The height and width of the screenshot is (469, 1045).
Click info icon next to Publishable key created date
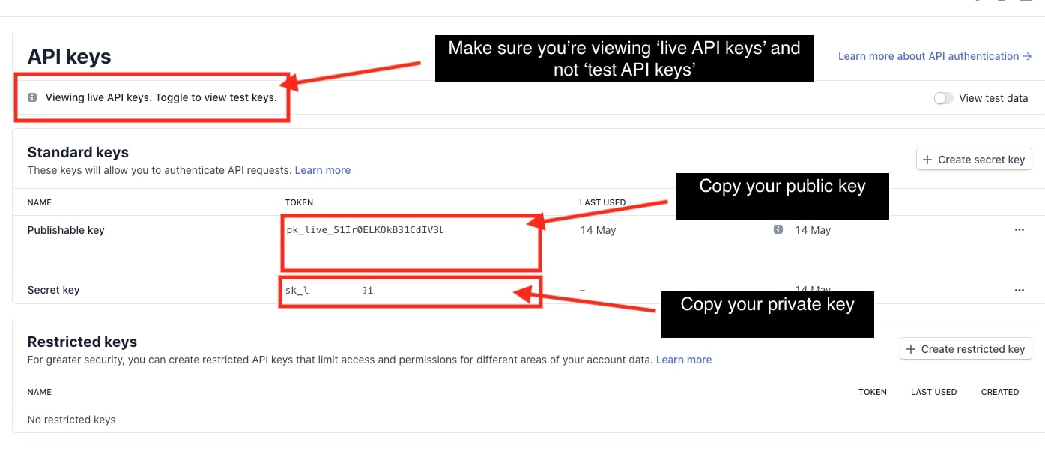coord(778,229)
